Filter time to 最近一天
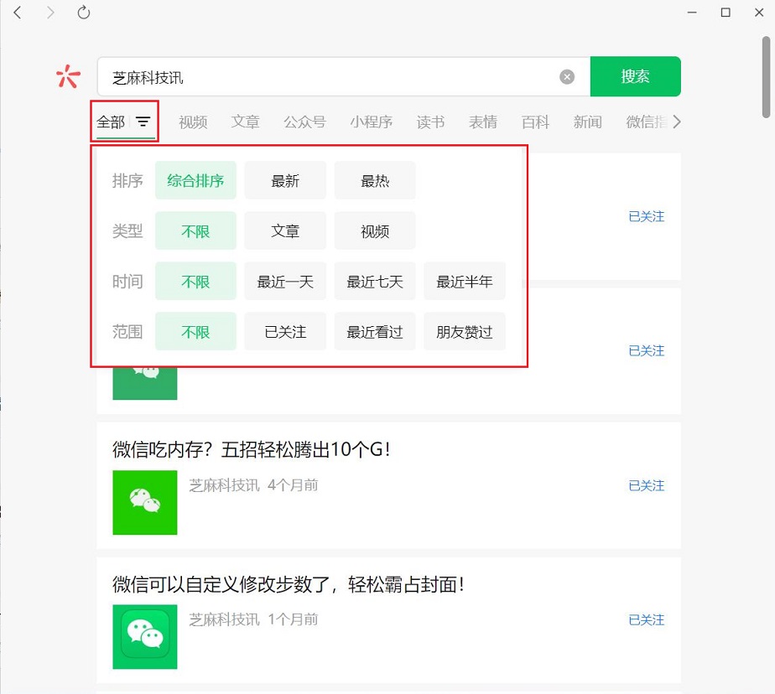The width and height of the screenshot is (775, 694). (x=285, y=281)
